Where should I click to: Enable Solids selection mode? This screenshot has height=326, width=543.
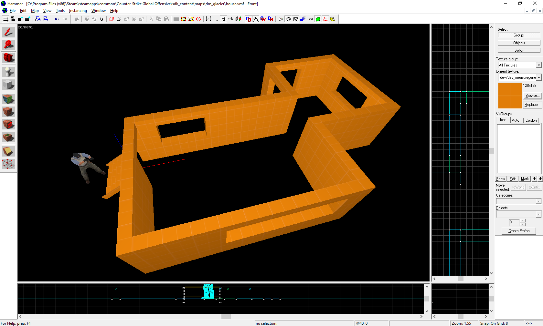(519, 50)
